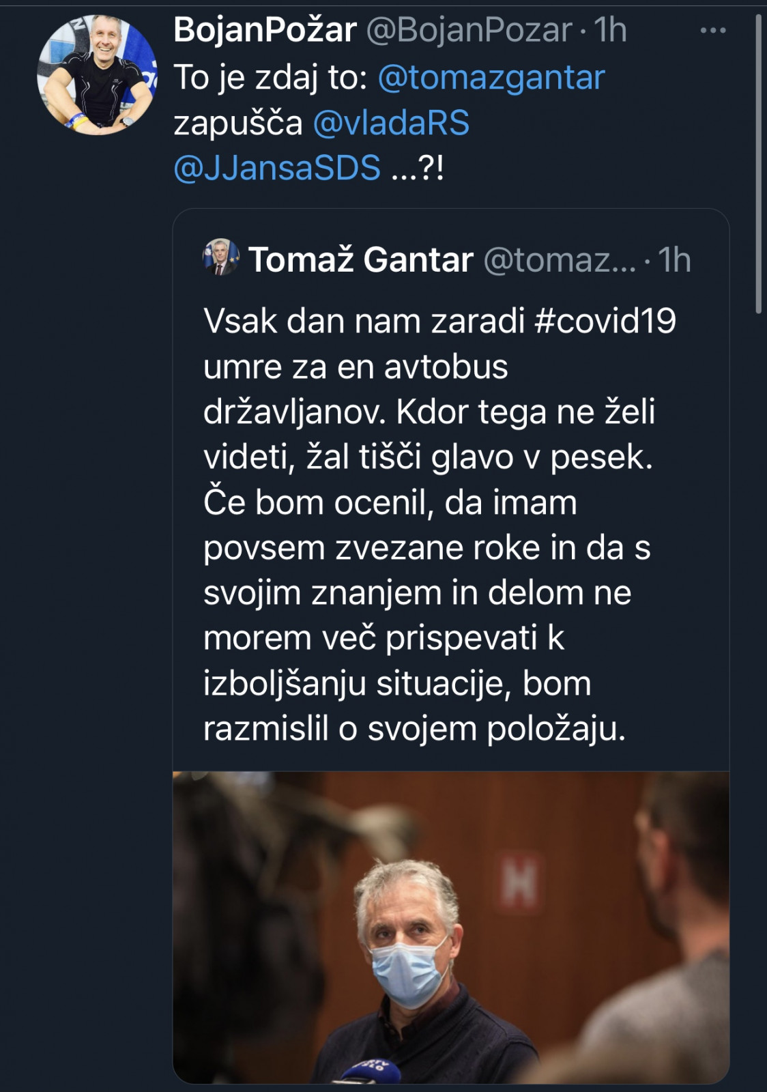Open the @tomazgantar mention
This screenshot has width=767, height=1092.
coord(491,77)
